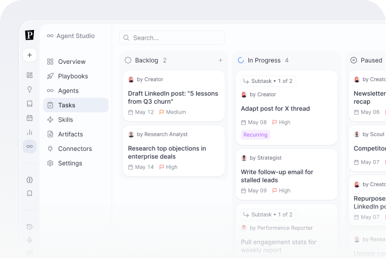Click the May 09 due date
The image size is (386, 258).
tap(254, 191)
